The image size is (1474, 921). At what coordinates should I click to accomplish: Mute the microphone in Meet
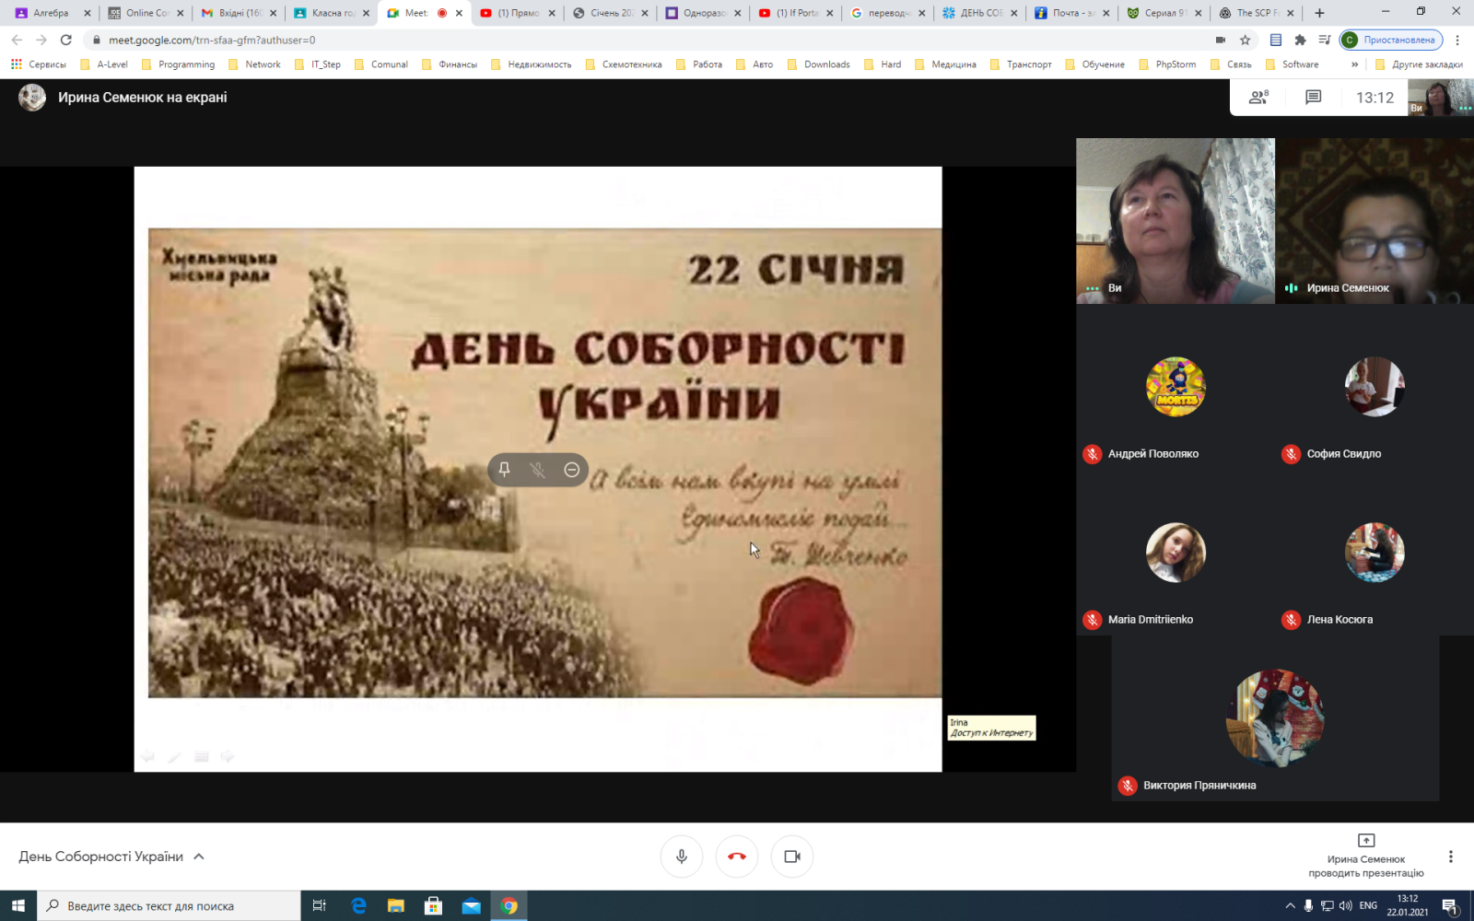click(x=682, y=857)
